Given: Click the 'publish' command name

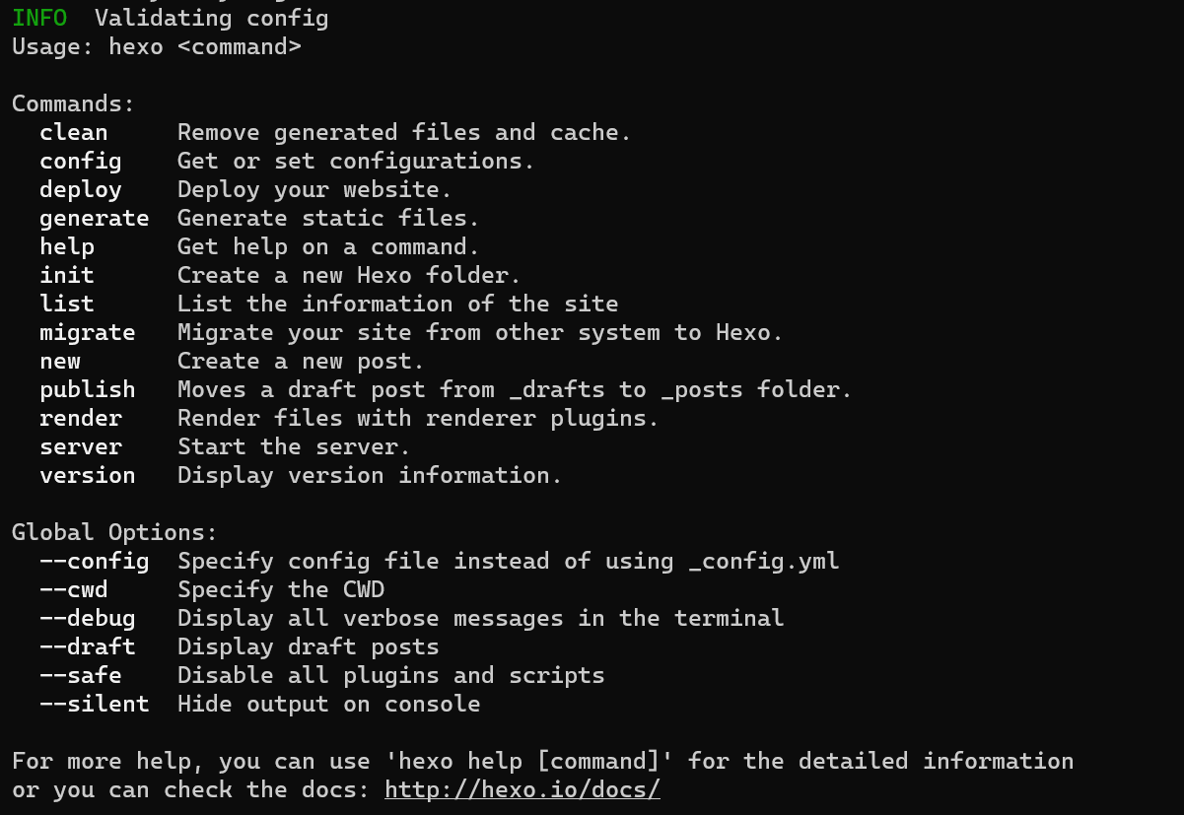Looking at the screenshot, I should 88,389.
